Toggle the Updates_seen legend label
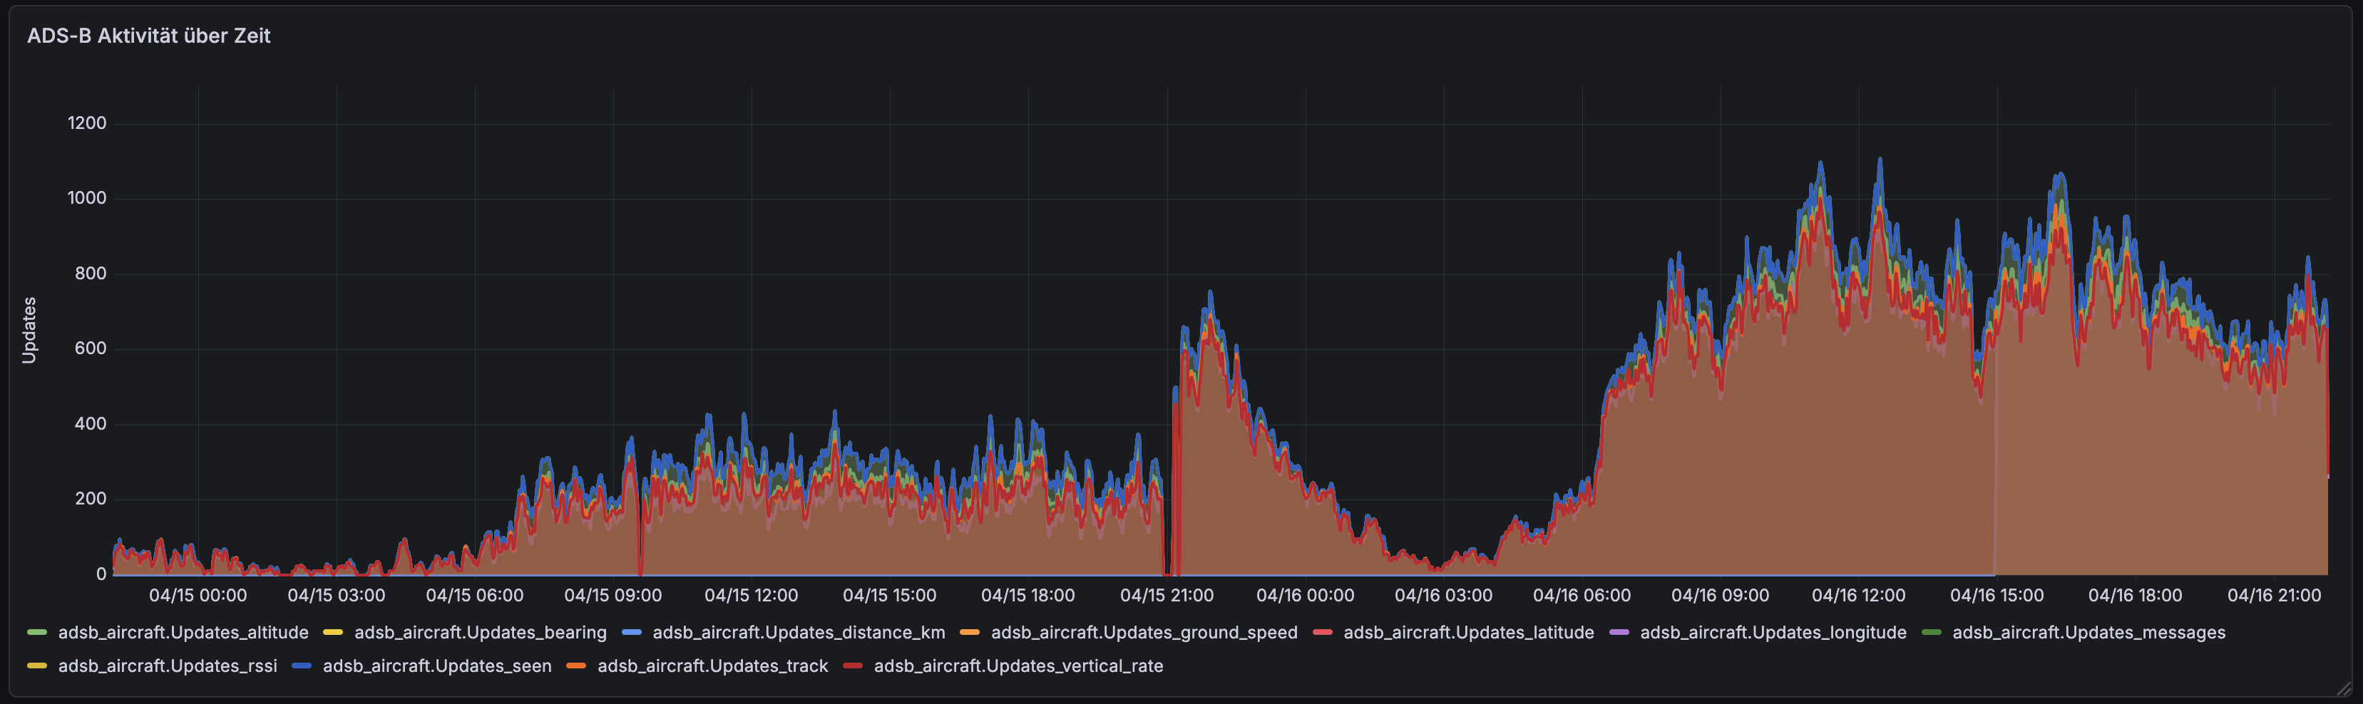The width and height of the screenshot is (2363, 704). point(436,666)
